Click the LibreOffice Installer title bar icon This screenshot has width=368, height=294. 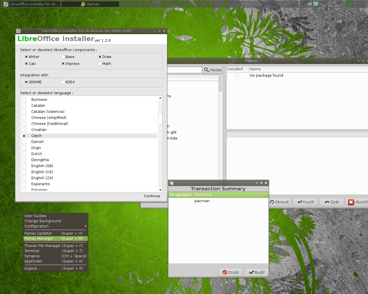tap(18, 31)
